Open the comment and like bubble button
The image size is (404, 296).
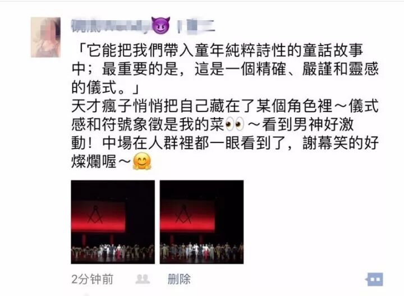(374, 279)
